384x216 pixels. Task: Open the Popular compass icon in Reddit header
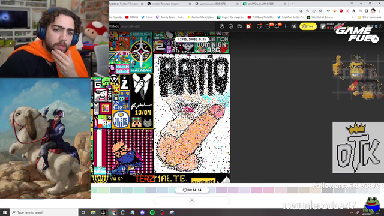[x=222, y=26]
